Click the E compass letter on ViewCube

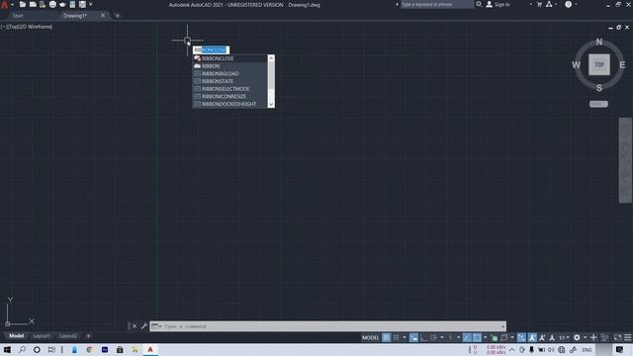pos(622,65)
